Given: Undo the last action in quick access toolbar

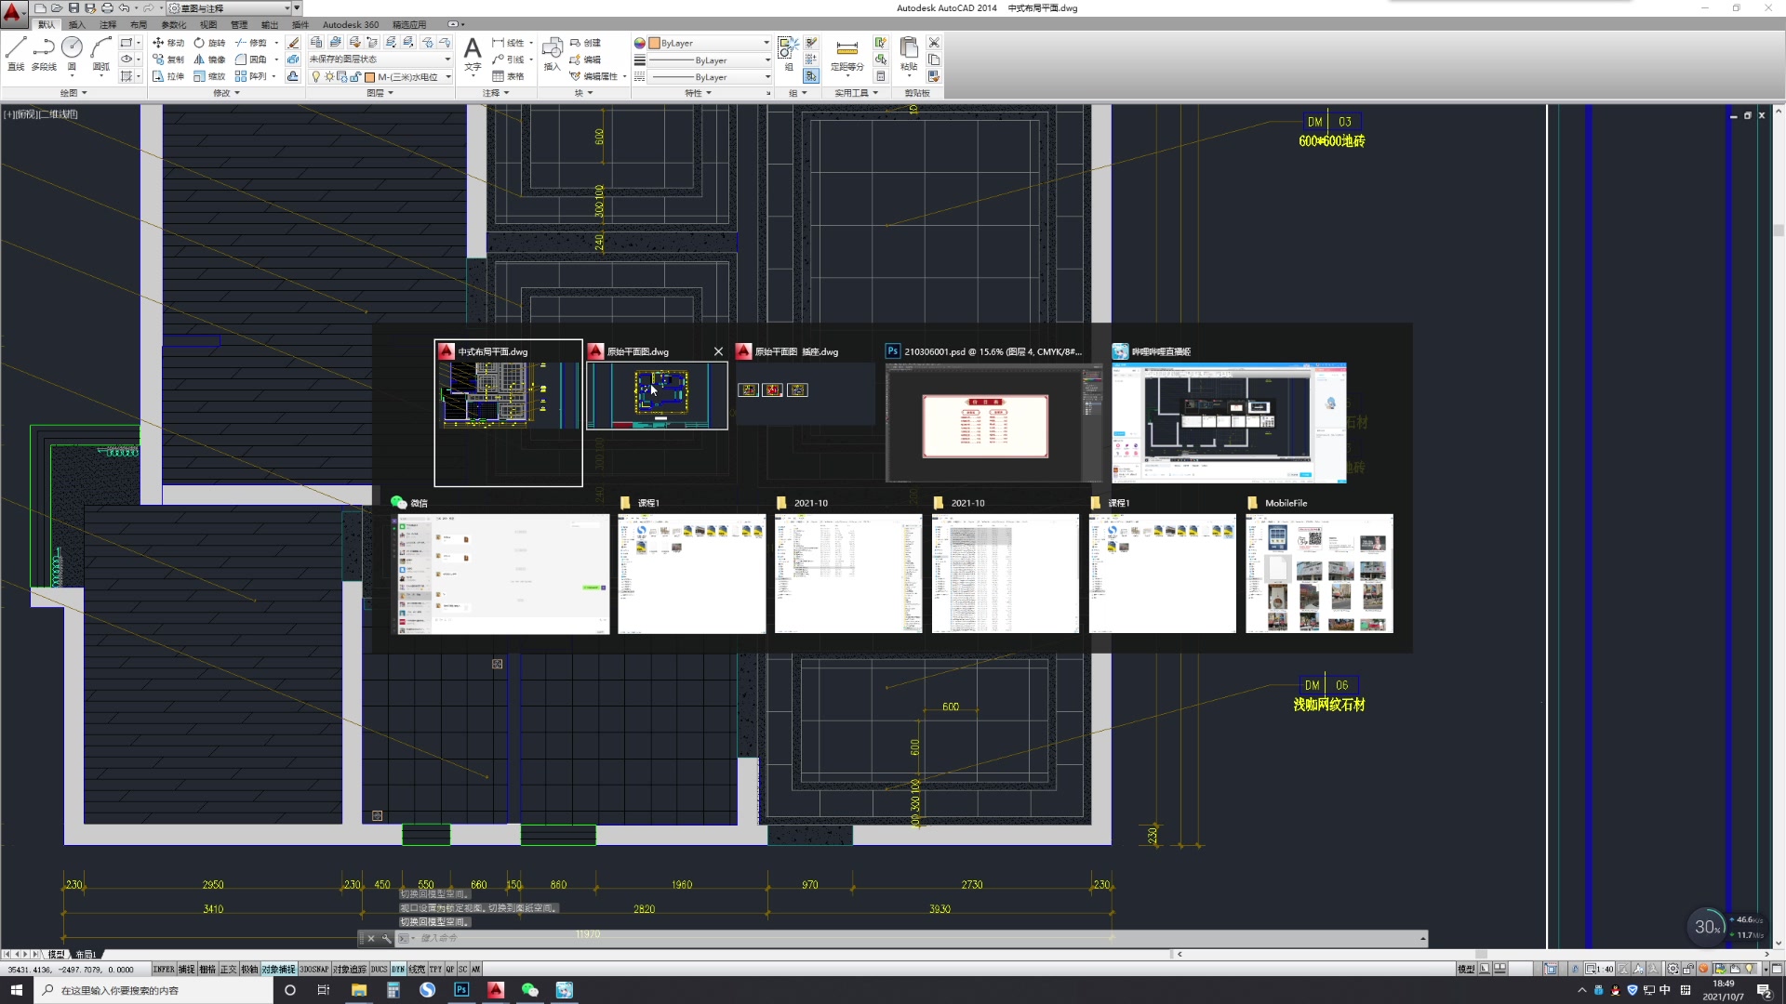Looking at the screenshot, I should (124, 8).
